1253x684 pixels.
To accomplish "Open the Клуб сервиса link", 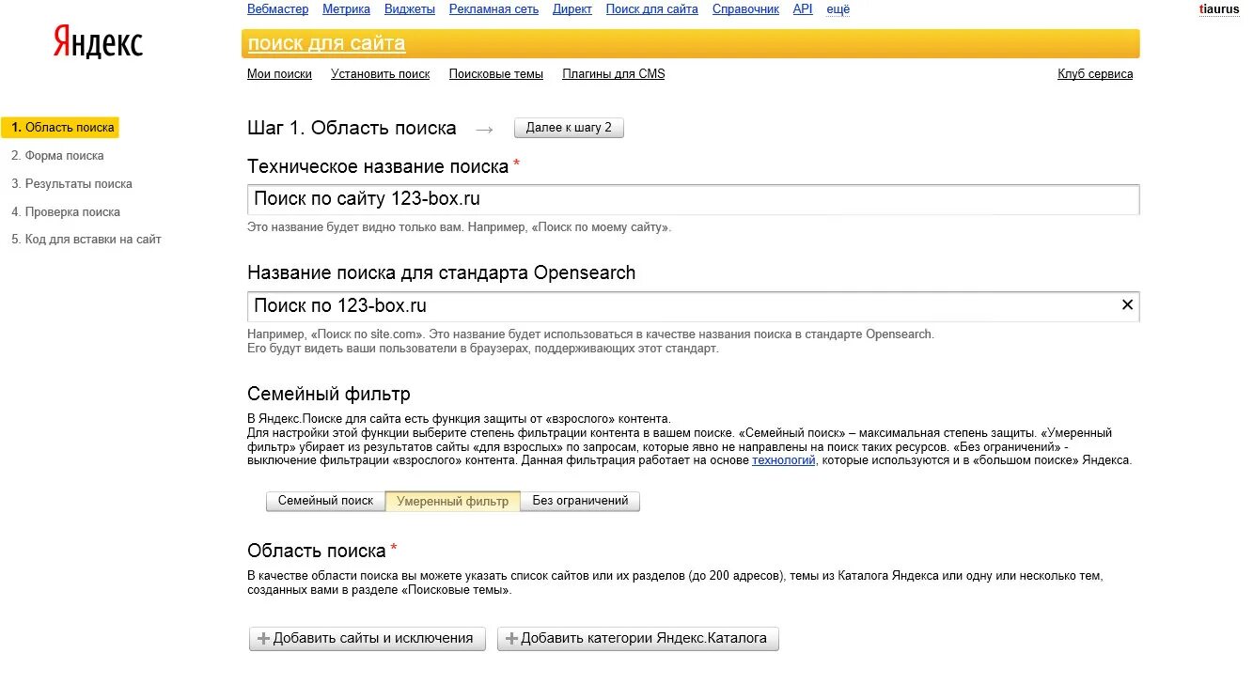I will click(1095, 74).
